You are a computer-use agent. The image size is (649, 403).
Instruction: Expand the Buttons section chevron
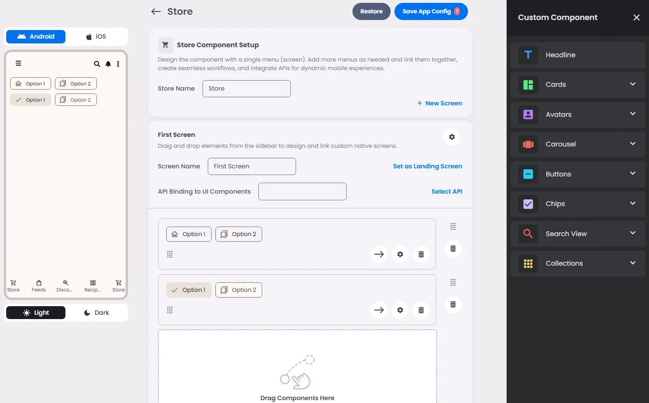[633, 174]
